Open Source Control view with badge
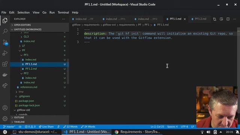This screenshot has height=135, width=240. (5, 42)
